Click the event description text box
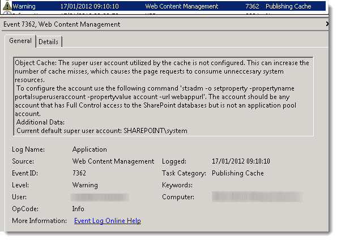Screen dimensions: 337x240 [163, 96]
